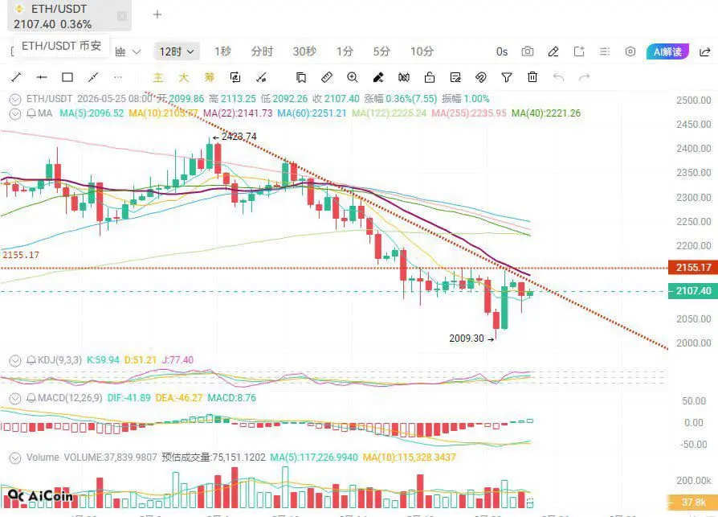Click the 2107.40 green current price tag
This screenshot has height=517, width=718.
coord(693,290)
